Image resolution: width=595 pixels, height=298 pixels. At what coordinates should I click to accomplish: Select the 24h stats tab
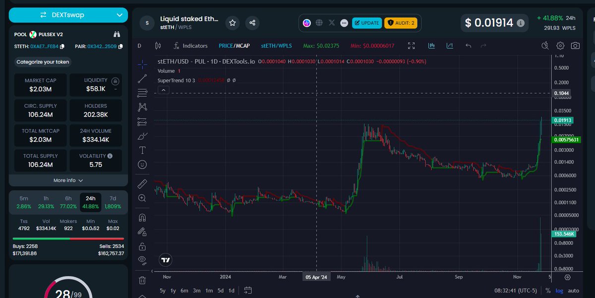coord(90,202)
